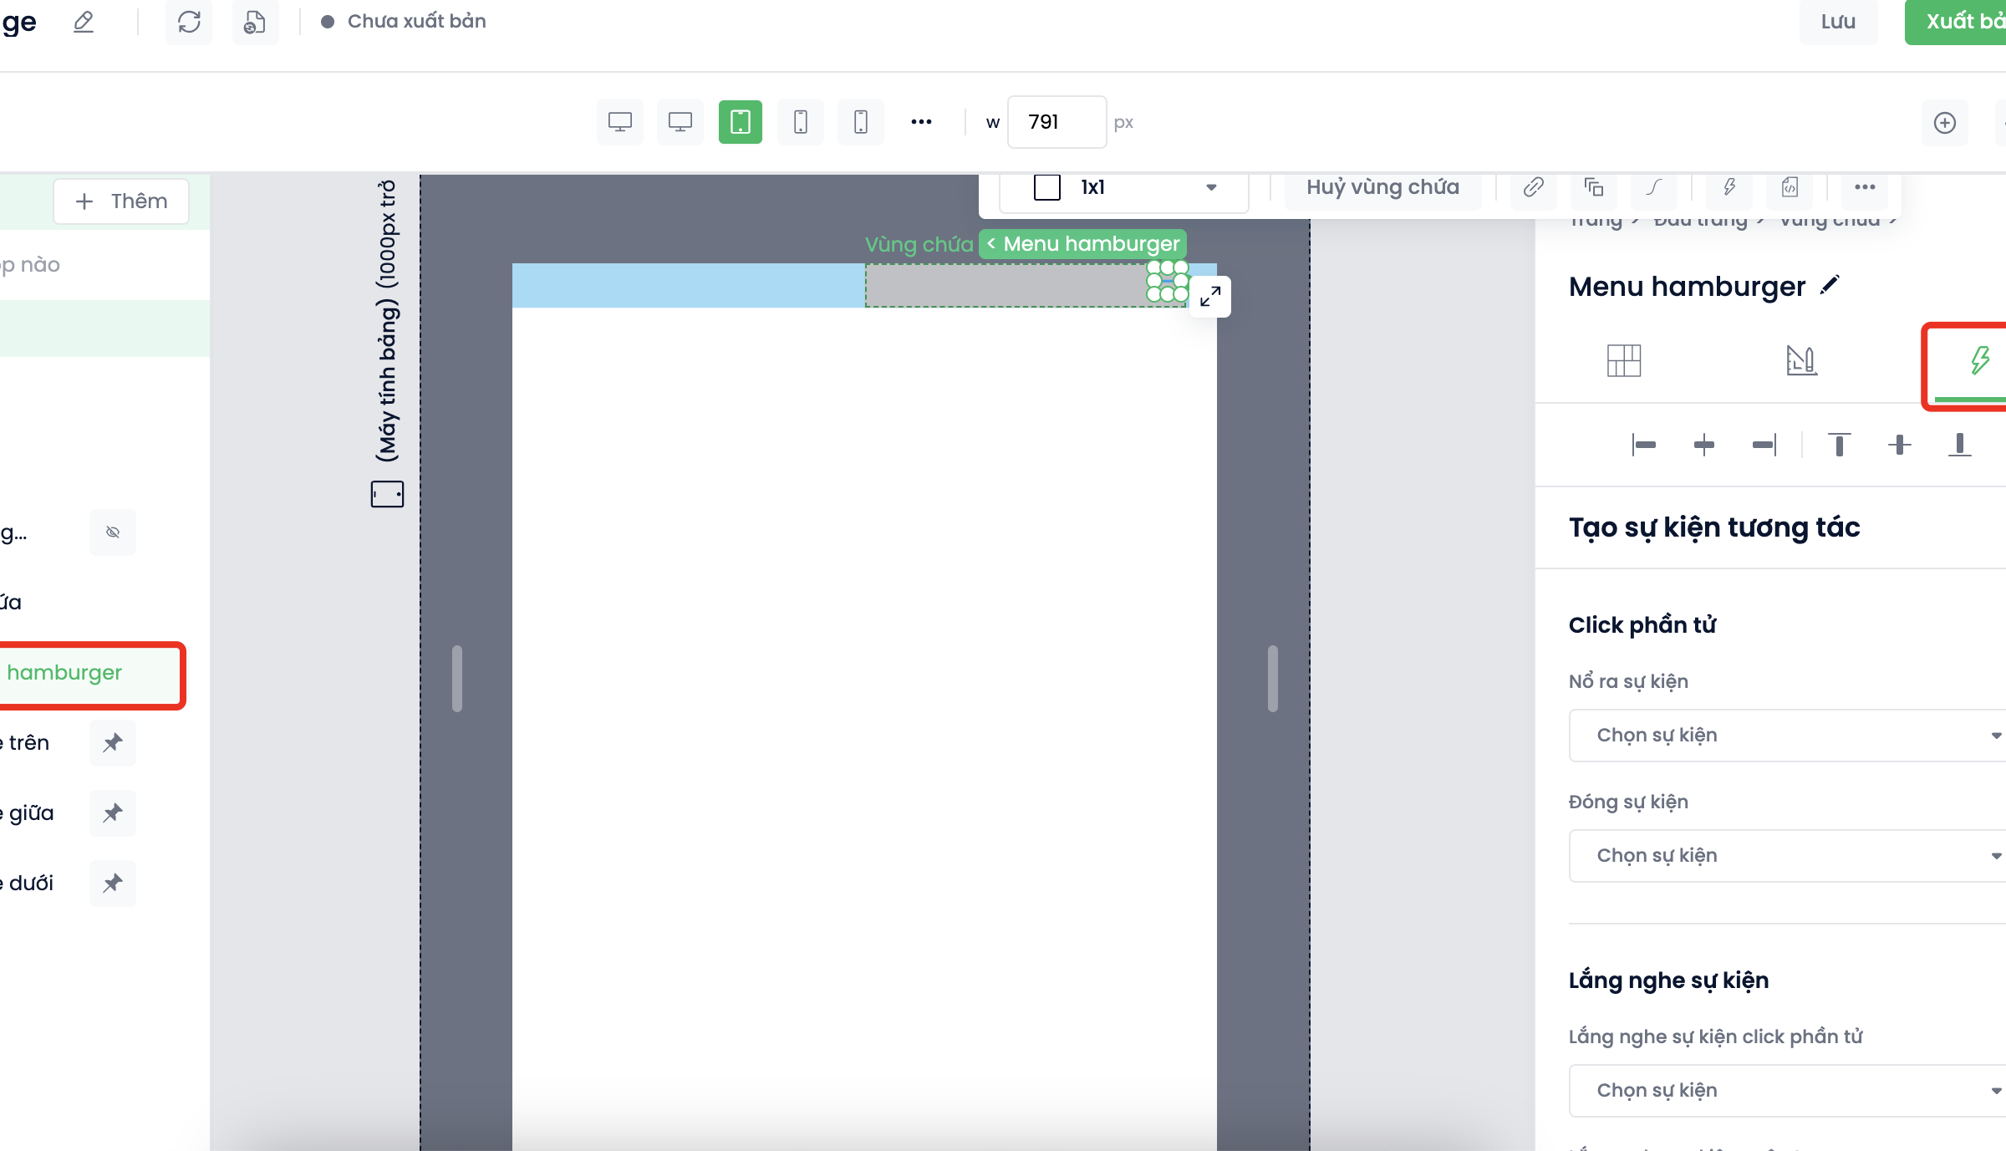Click the pencil edit icon beside page name
This screenshot has height=1151, width=2006.
click(x=84, y=22)
